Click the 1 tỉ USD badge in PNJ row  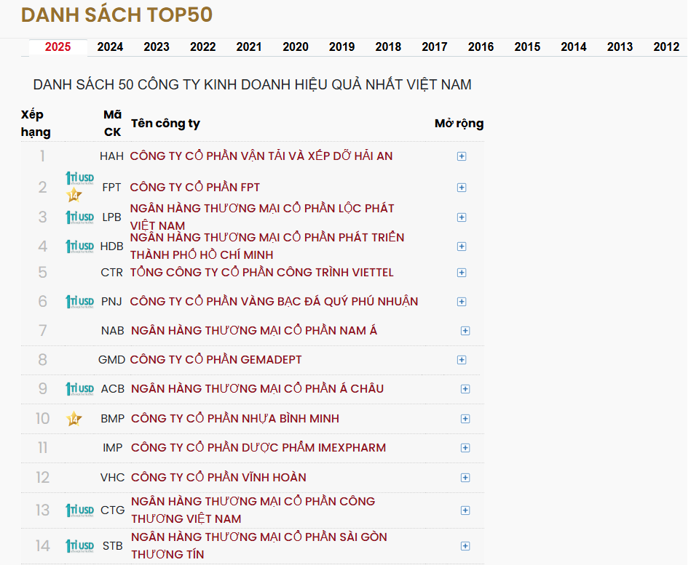pos(80,302)
